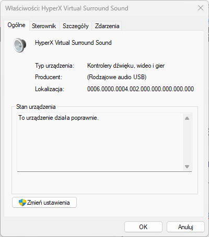Click the speaker device icon

tap(20, 45)
